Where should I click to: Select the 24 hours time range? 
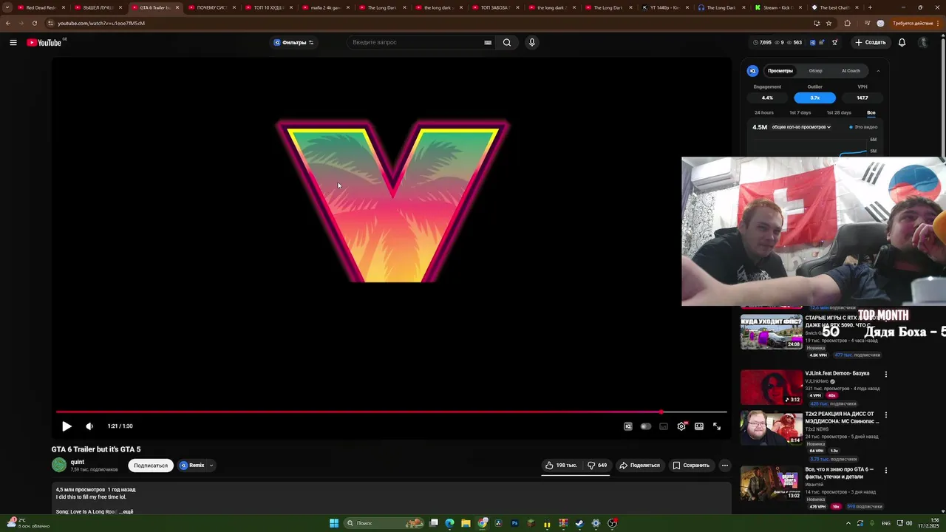coord(764,113)
